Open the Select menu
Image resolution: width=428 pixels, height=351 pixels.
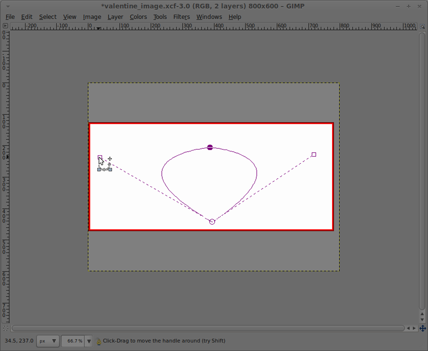tap(48, 17)
